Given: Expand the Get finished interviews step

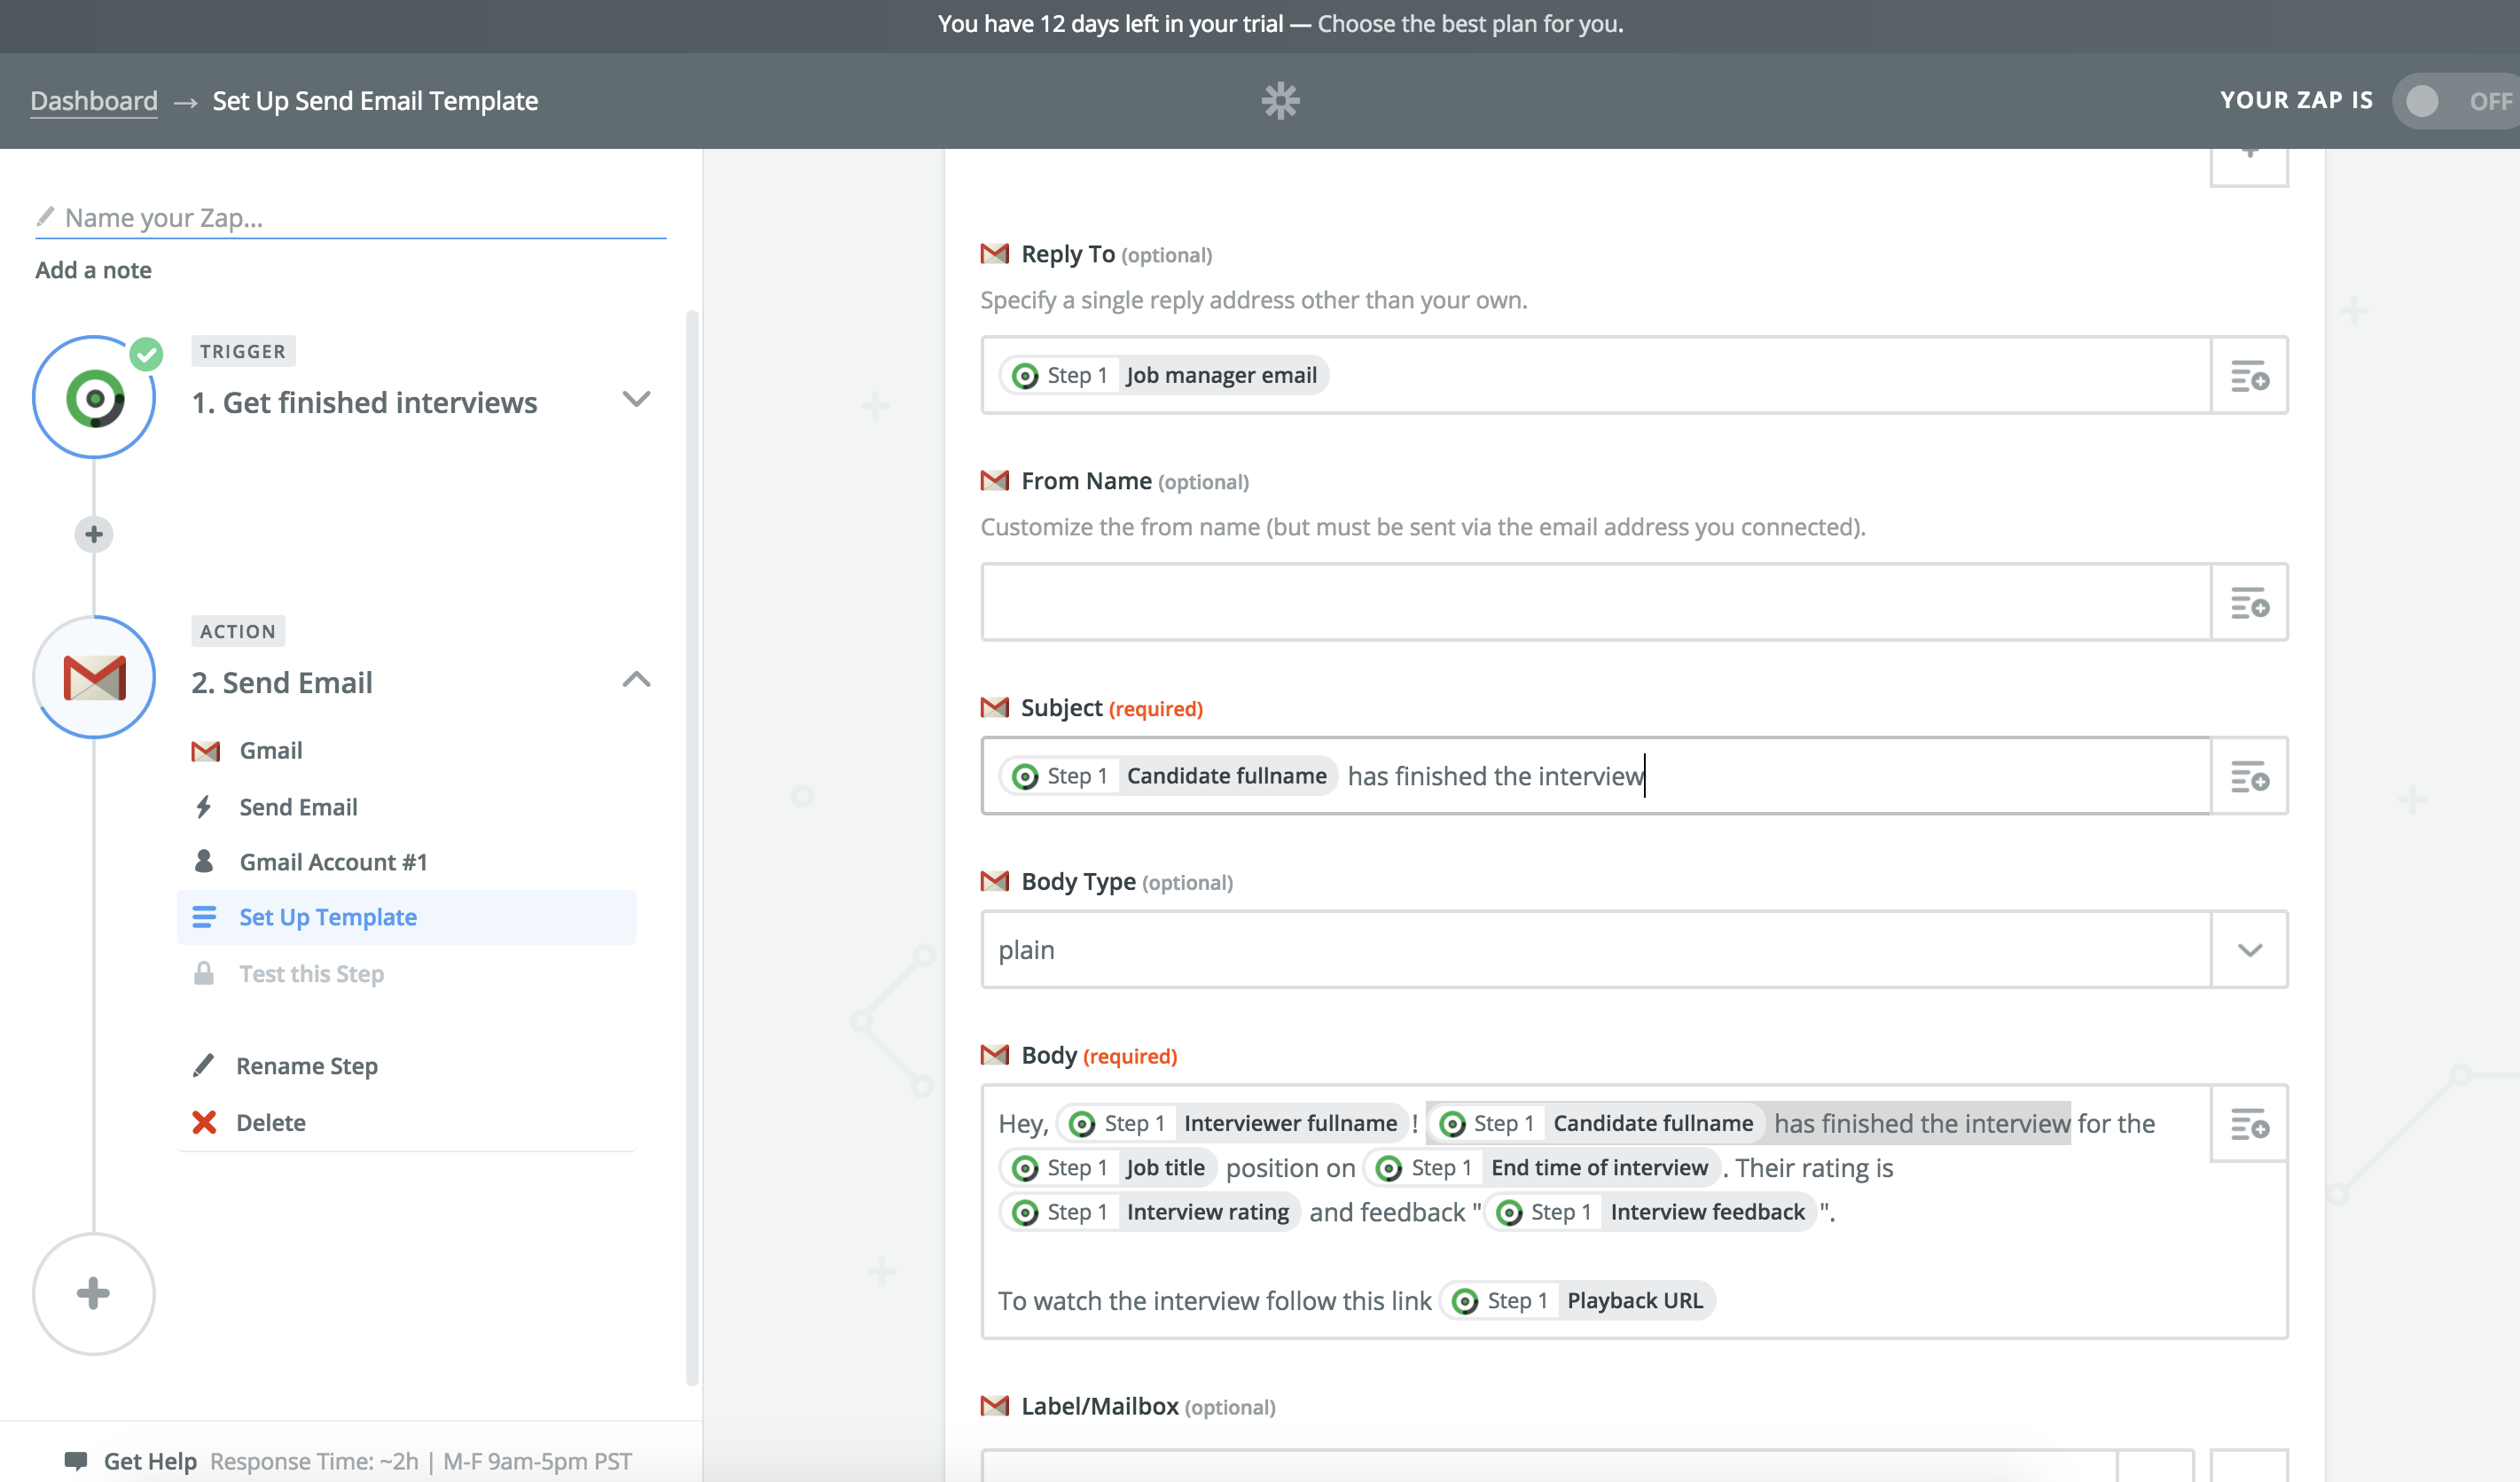Looking at the screenshot, I should point(636,400).
